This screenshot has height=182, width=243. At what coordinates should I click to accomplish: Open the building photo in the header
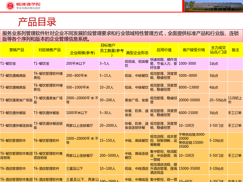tap(214, 6)
